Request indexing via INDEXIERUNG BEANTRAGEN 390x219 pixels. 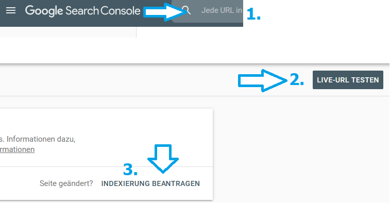tap(150, 183)
